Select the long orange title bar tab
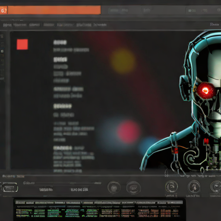 54,10
